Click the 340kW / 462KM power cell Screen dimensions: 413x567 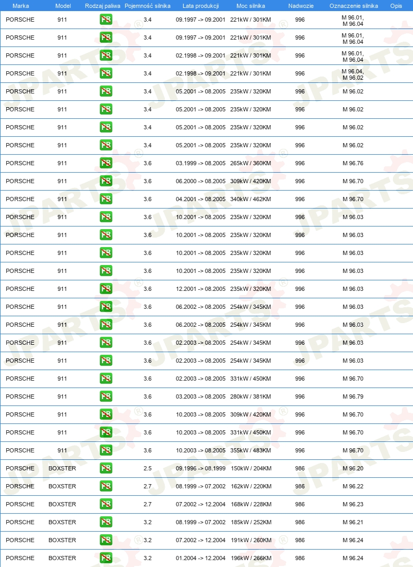coord(251,199)
